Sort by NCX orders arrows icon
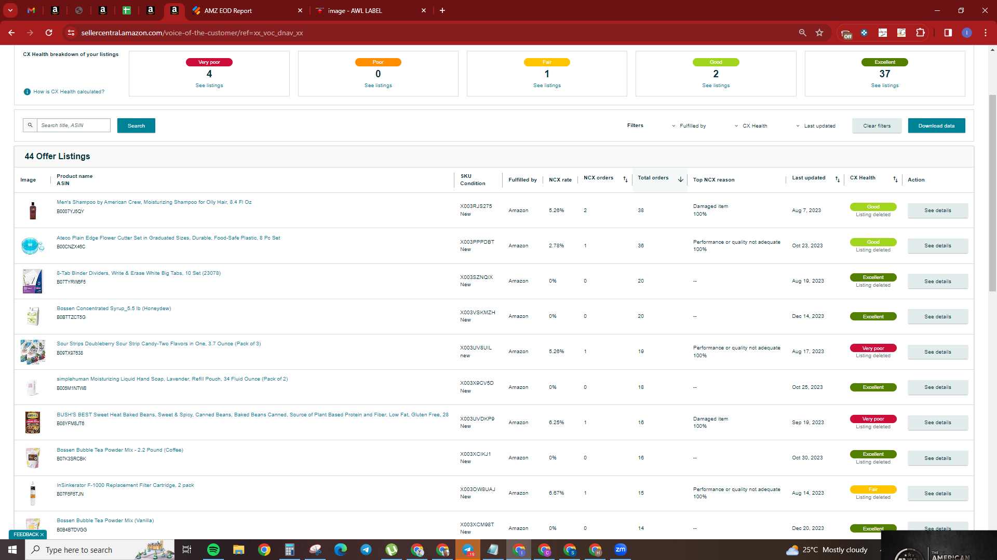 pyautogui.click(x=625, y=179)
